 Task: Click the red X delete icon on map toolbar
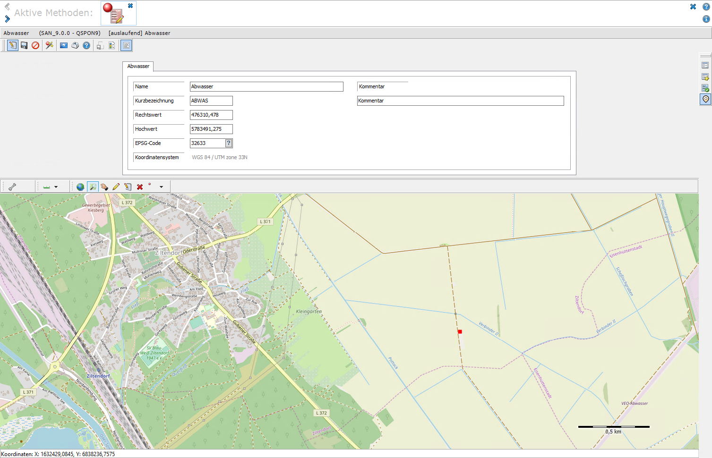point(140,187)
